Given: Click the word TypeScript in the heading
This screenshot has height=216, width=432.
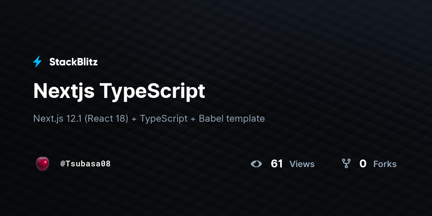Looking at the screenshot, I should pyautogui.click(x=153, y=91).
